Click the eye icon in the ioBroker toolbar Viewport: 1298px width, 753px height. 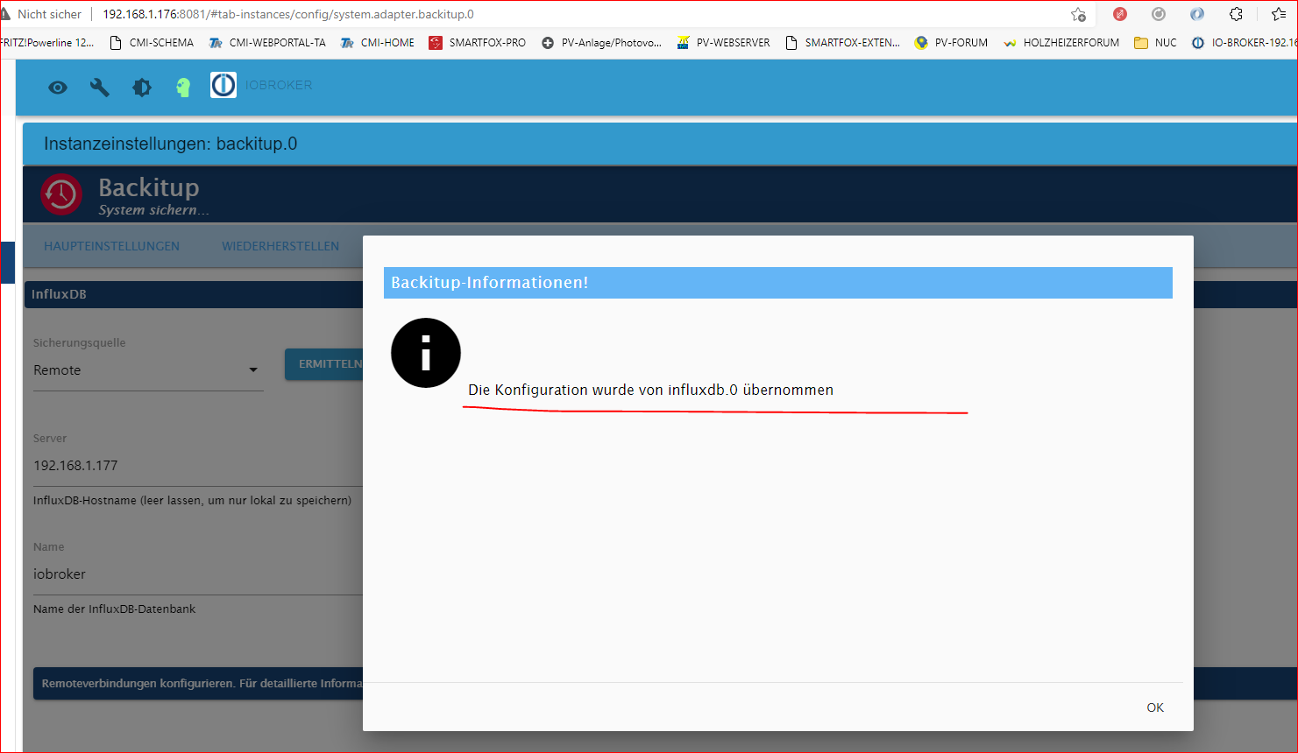(x=58, y=87)
